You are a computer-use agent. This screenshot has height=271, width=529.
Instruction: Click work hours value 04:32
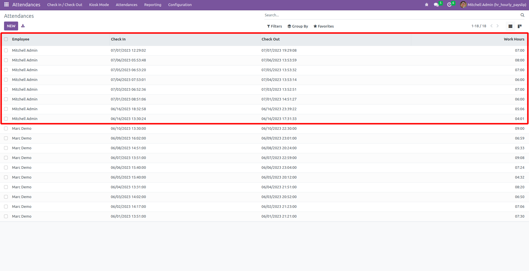coord(520,177)
